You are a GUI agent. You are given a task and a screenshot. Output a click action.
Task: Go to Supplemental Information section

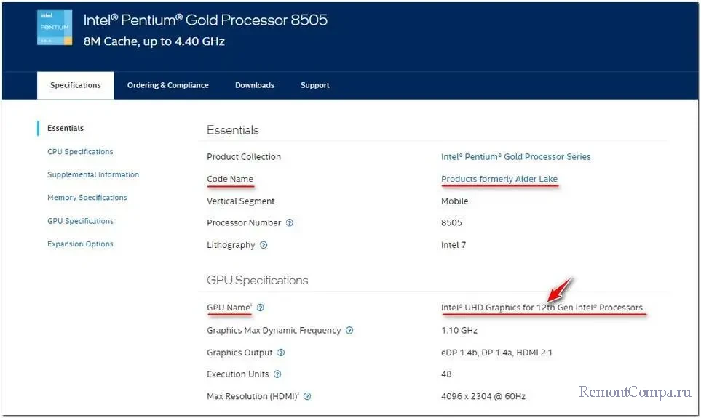pos(93,174)
